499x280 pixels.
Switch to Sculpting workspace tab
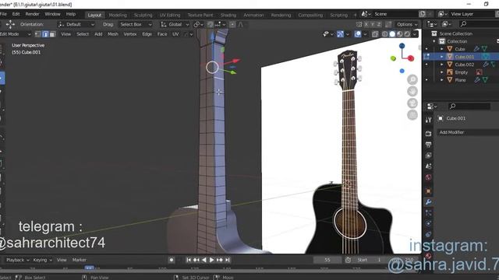point(143,15)
